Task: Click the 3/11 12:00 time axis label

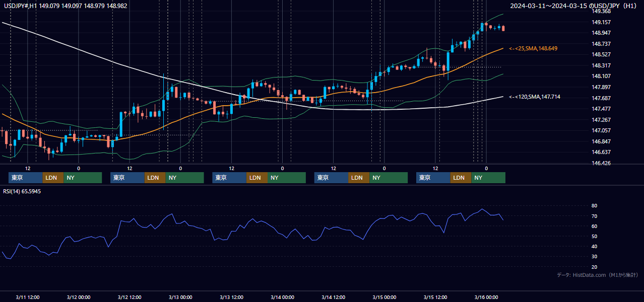Action: point(28,297)
